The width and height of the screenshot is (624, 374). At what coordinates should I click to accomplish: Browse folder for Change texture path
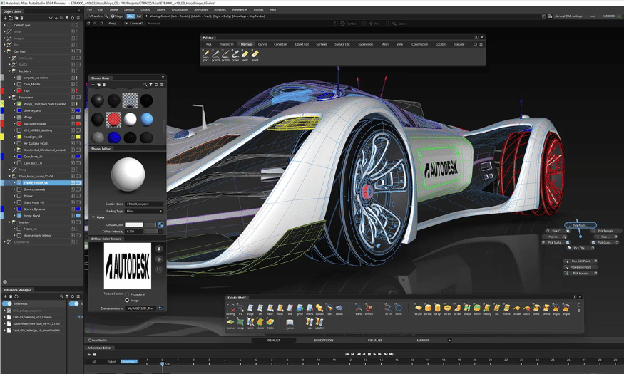pos(160,308)
